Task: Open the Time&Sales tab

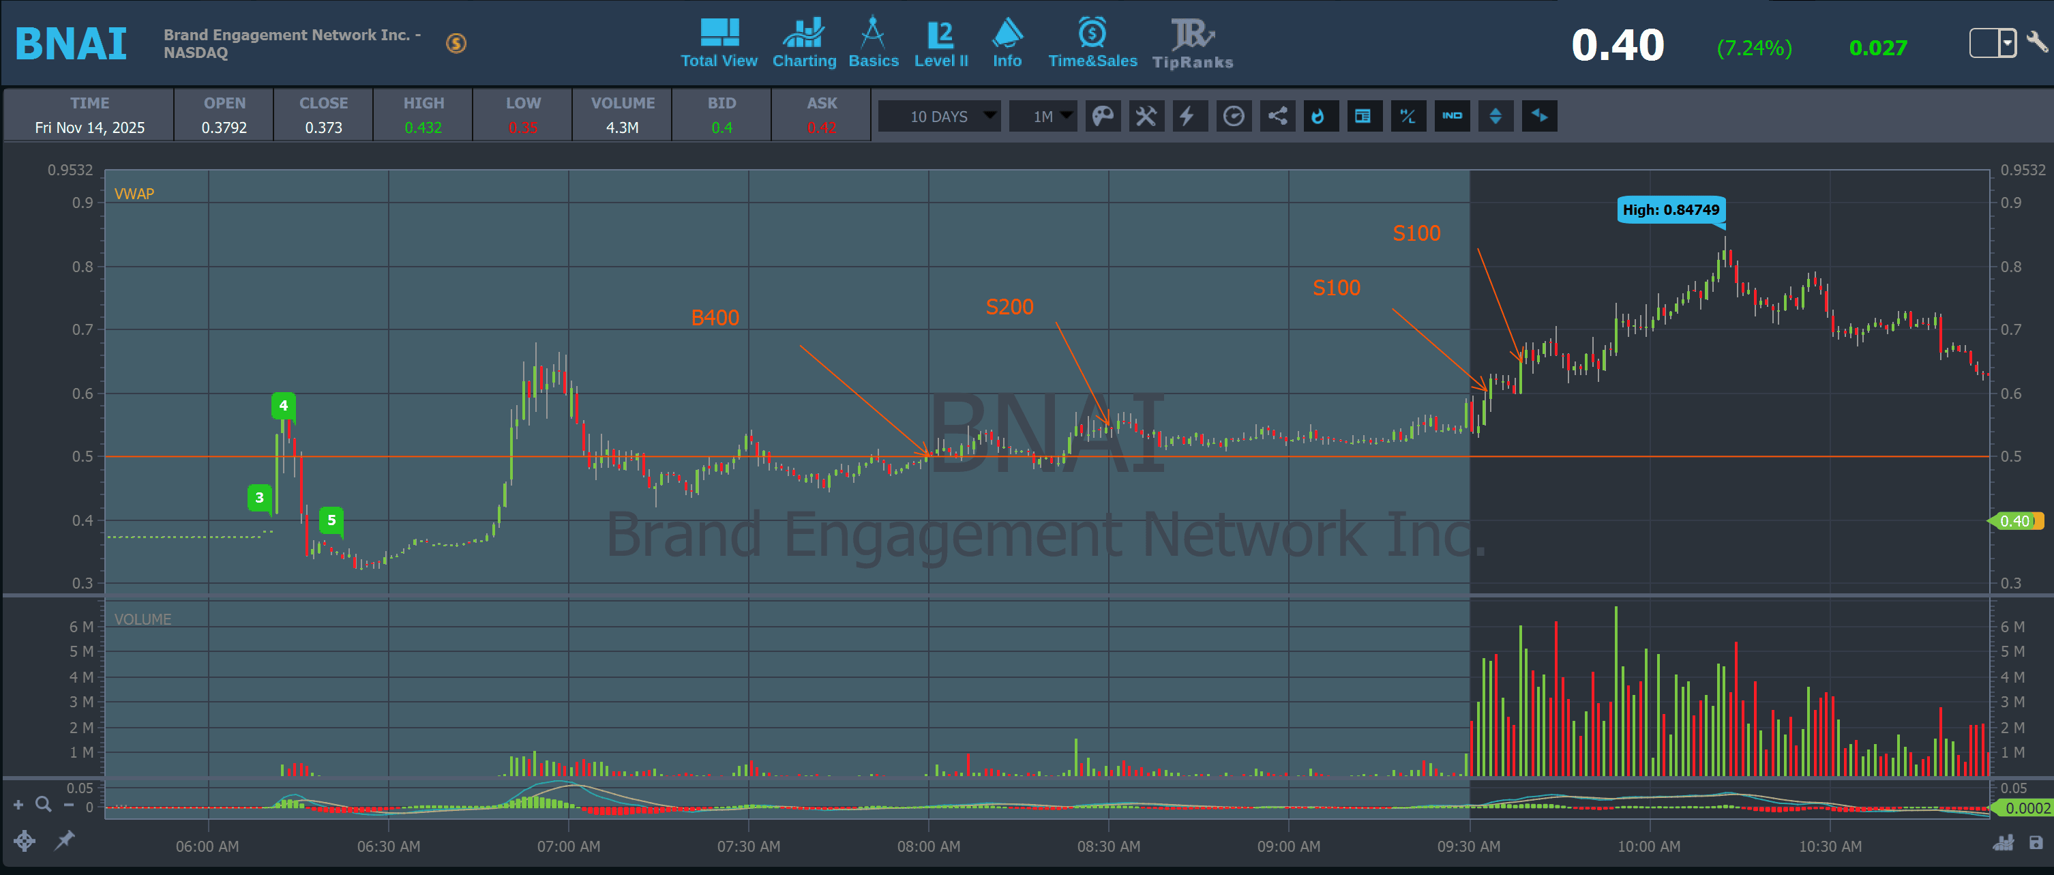Action: (x=1092, y=44)
